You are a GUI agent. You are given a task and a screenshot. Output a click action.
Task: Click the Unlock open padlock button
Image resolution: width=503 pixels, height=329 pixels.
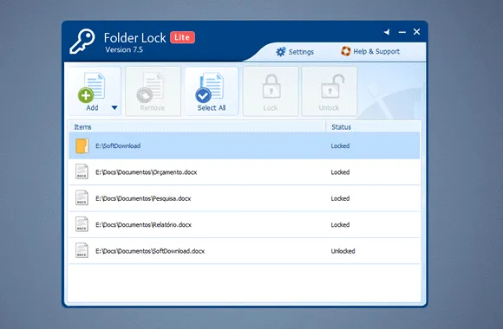[330, 91]
